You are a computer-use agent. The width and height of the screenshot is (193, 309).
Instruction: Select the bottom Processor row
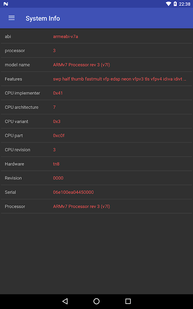tap(96, 206)
